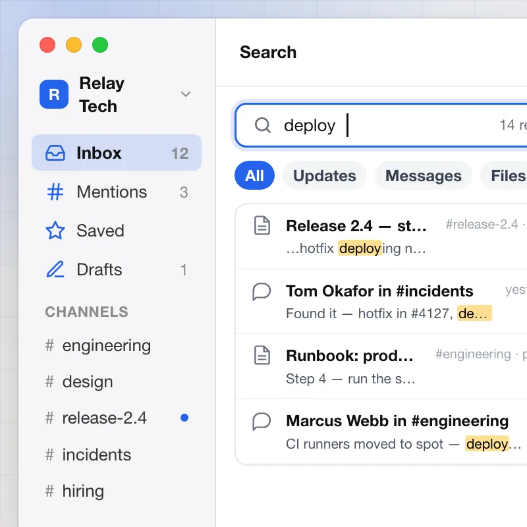Screen dimensions: 527x527
Task: Click the #release-2.4 tag on result
Action: click(482, 224)
